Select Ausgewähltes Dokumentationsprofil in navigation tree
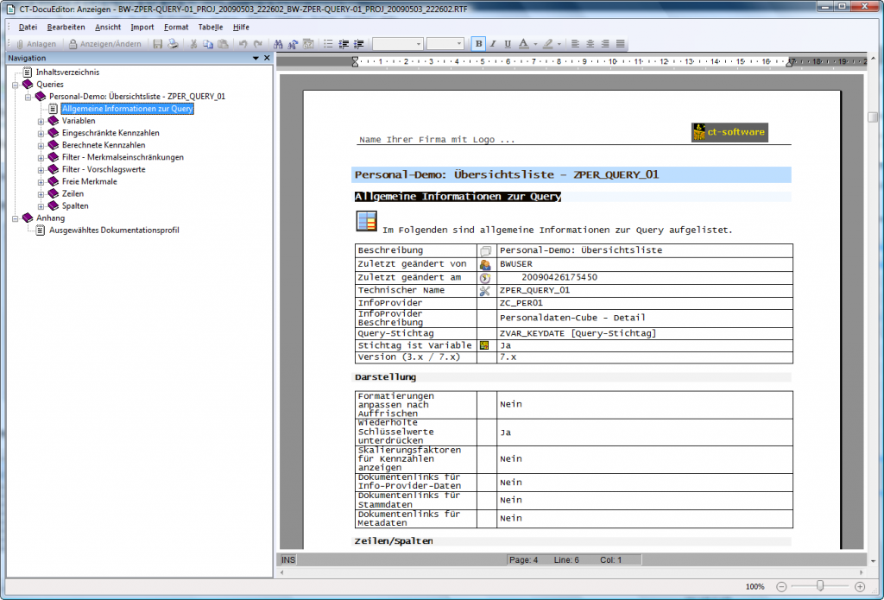 (x=114, y=231)
